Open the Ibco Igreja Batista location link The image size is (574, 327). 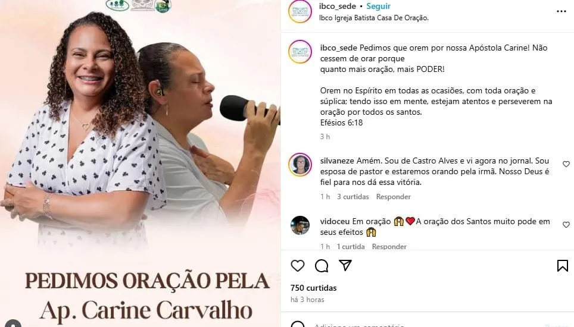tap(374, 18)
